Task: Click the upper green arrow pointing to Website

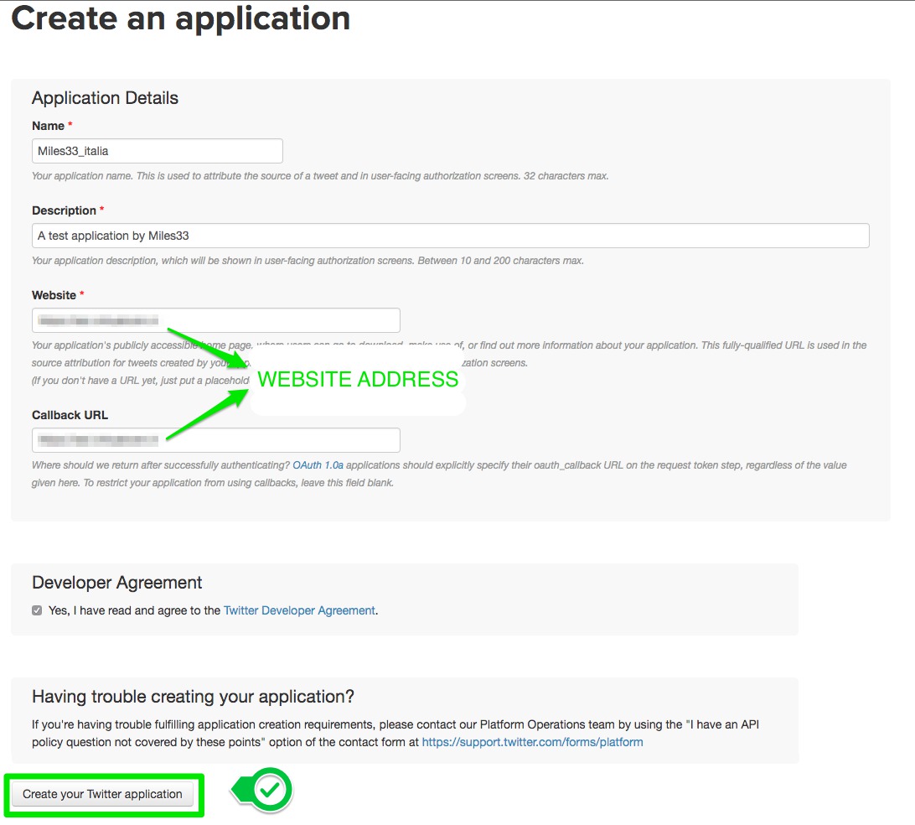Action: click(209, 347)
